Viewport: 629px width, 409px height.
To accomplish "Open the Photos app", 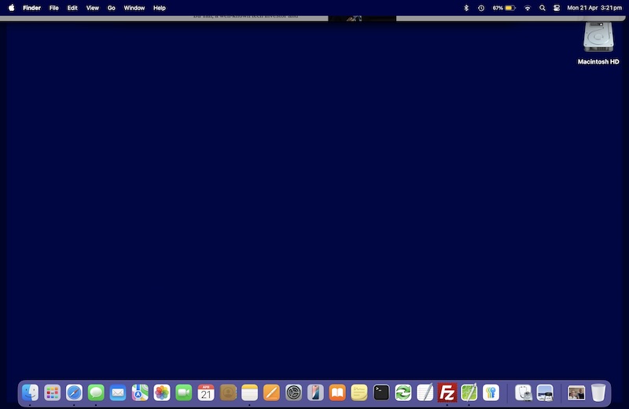I will [162, 392].
